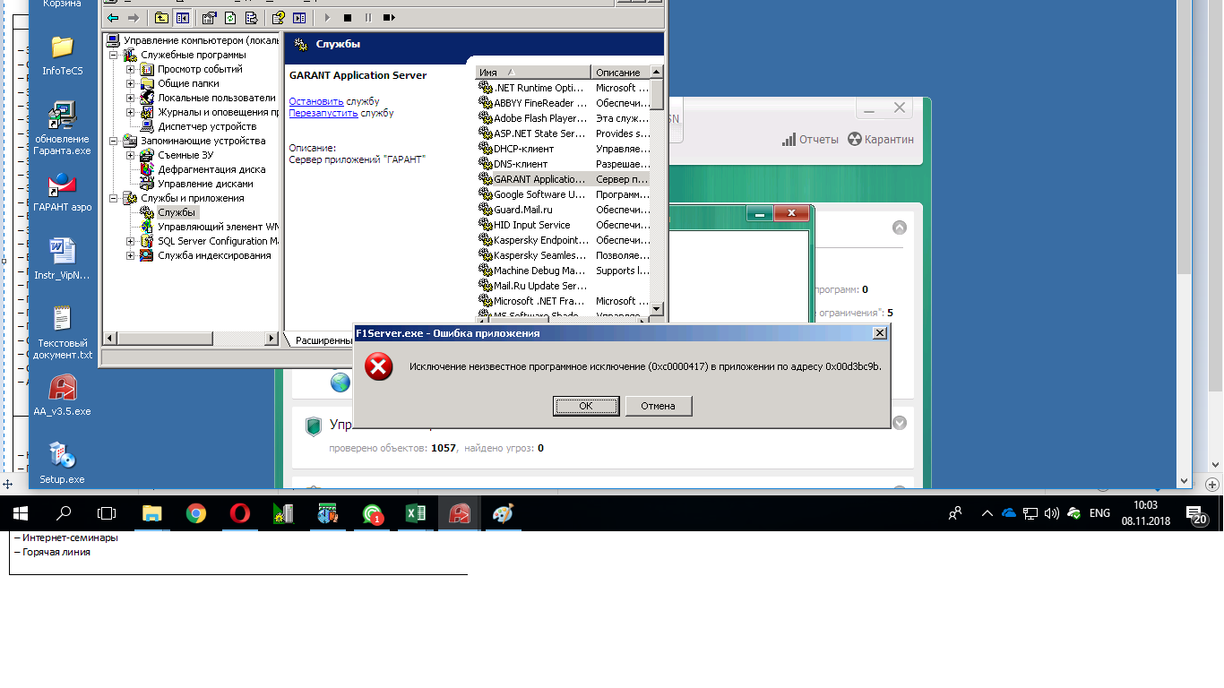
Task: Select the GARANT Application service row
Action: [564, 179]
